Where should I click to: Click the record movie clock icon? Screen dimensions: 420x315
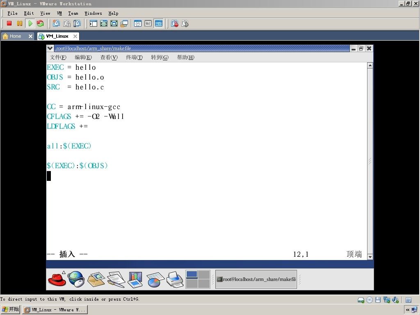(x=175, y=23)
